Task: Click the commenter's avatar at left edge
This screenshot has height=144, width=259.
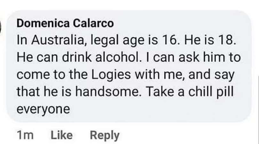Action: [x=1, y=25]
